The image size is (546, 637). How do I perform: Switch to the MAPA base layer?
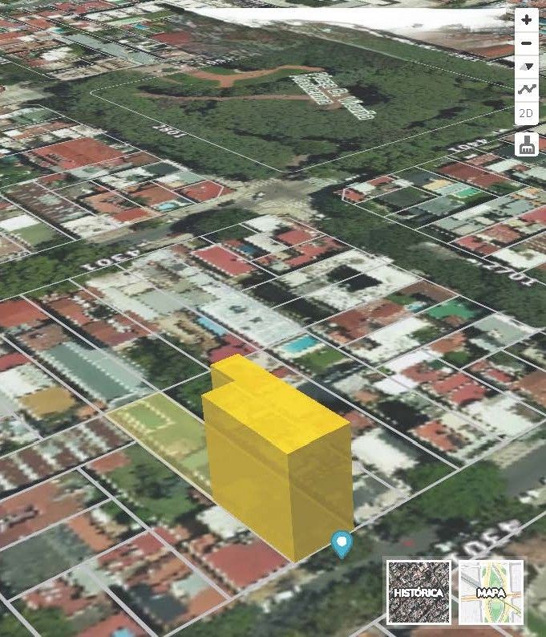(491, 591)
